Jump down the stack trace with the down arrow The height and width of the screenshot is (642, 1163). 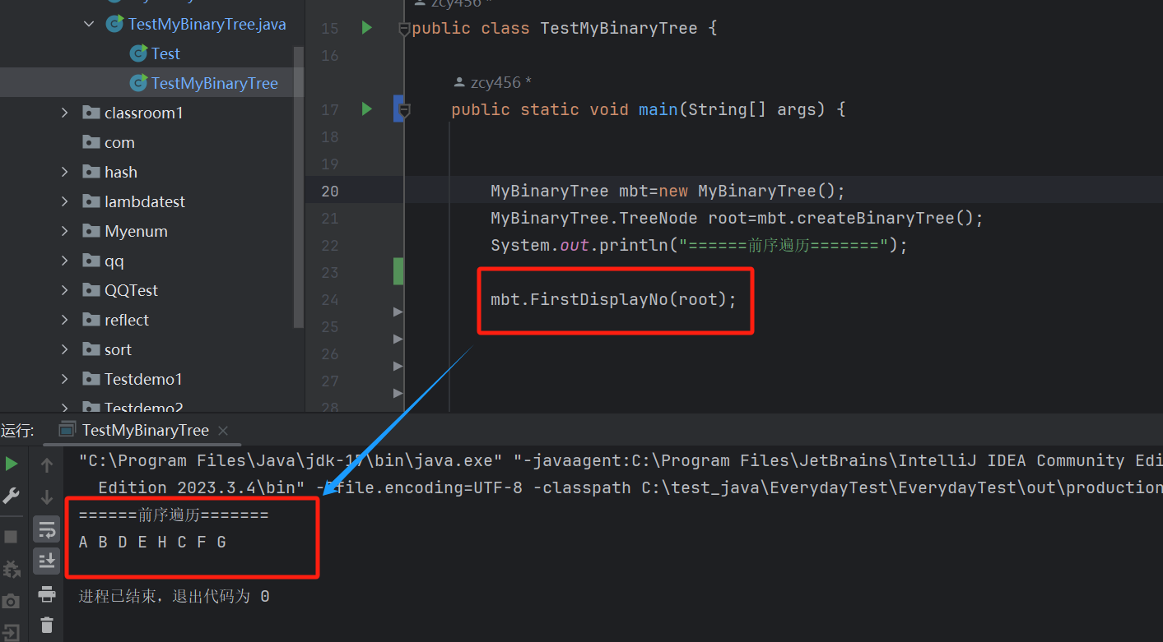(x=47, y=497)
